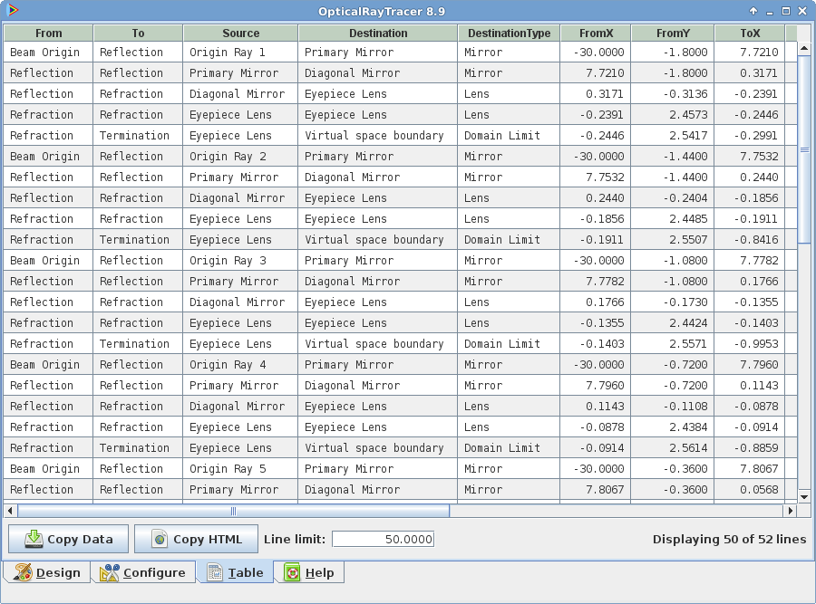This screenshot has height=604, width=816.
Task: Click the Design tab icon
Action: coord(23,572)
